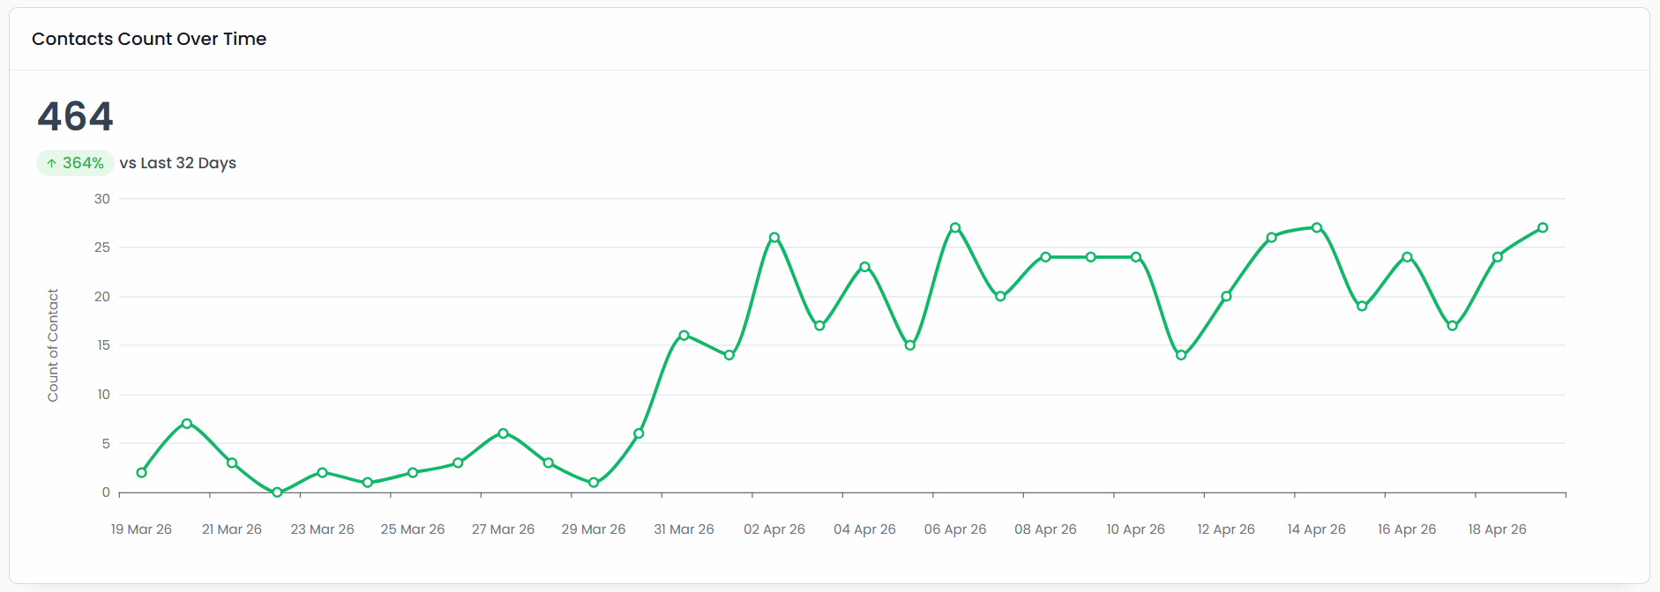Select the data point for 04 Apr 26
The image size is (1660, 592).
coord(864,267)
